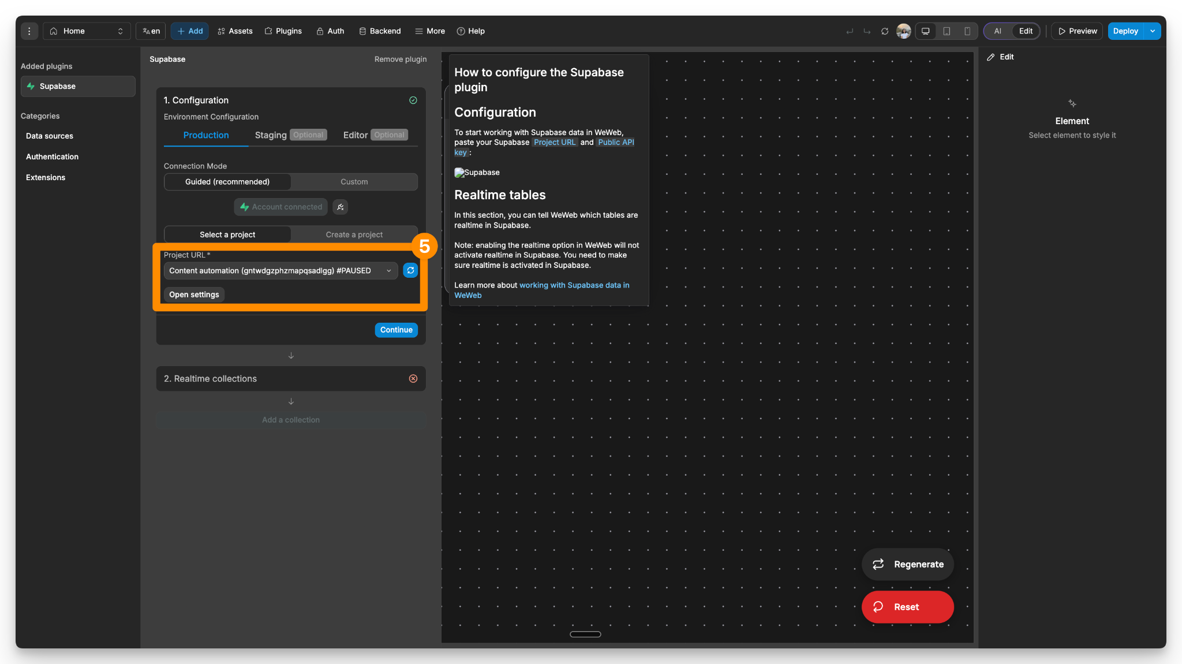The image size is (1182, 664).
Task: Switch connection mode to Custom
Action: (x=354, y=182)
